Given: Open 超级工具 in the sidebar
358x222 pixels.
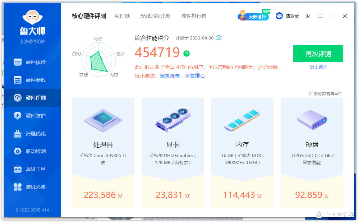Looking at the screenshot, I should 32,169.
